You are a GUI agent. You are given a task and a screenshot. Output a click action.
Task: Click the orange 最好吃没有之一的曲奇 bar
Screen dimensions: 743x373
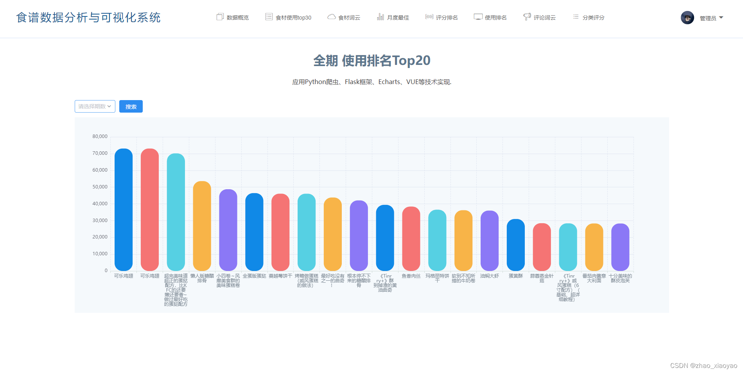click(333, 234)
